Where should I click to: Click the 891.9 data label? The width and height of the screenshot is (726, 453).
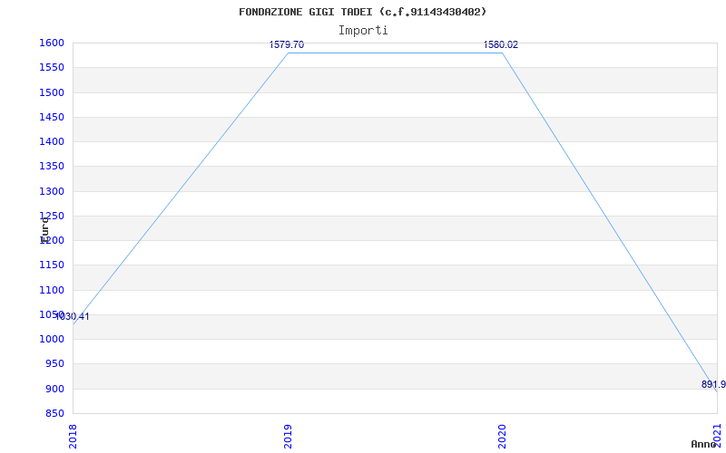point(713,384)
